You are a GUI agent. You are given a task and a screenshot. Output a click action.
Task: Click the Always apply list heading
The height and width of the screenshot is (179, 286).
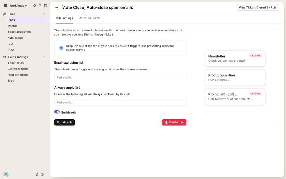click(x=67, y=87)
